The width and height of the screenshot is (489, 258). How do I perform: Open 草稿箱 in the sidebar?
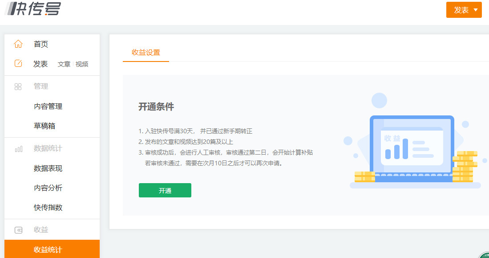coord(44,126)
